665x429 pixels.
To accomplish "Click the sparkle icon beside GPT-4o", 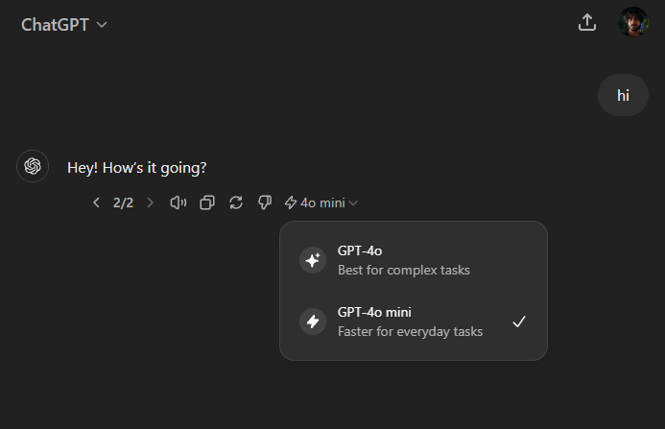I will 313,260.
